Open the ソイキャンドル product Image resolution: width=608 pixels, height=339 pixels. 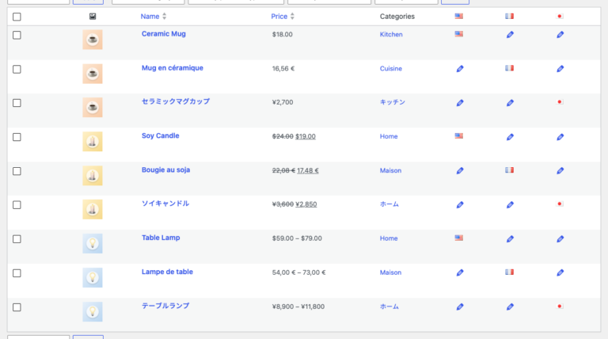[165, 204]
